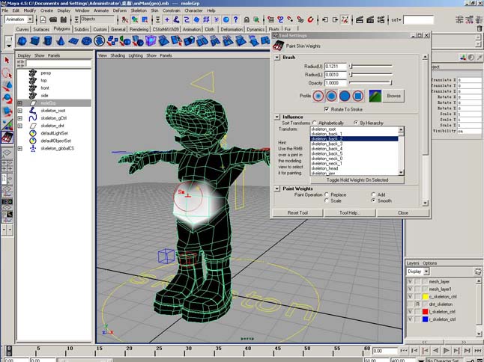The height and width of the screenshot is (362, 484).
Task: Switch to the Deformation shelf tab
Action: coord(232,29)
